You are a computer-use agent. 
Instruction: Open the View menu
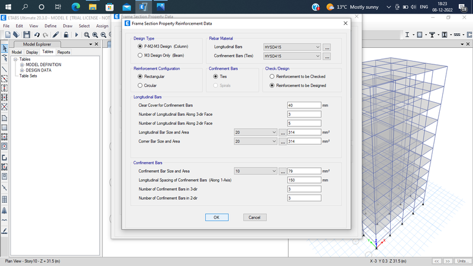[x=34, y=26]
